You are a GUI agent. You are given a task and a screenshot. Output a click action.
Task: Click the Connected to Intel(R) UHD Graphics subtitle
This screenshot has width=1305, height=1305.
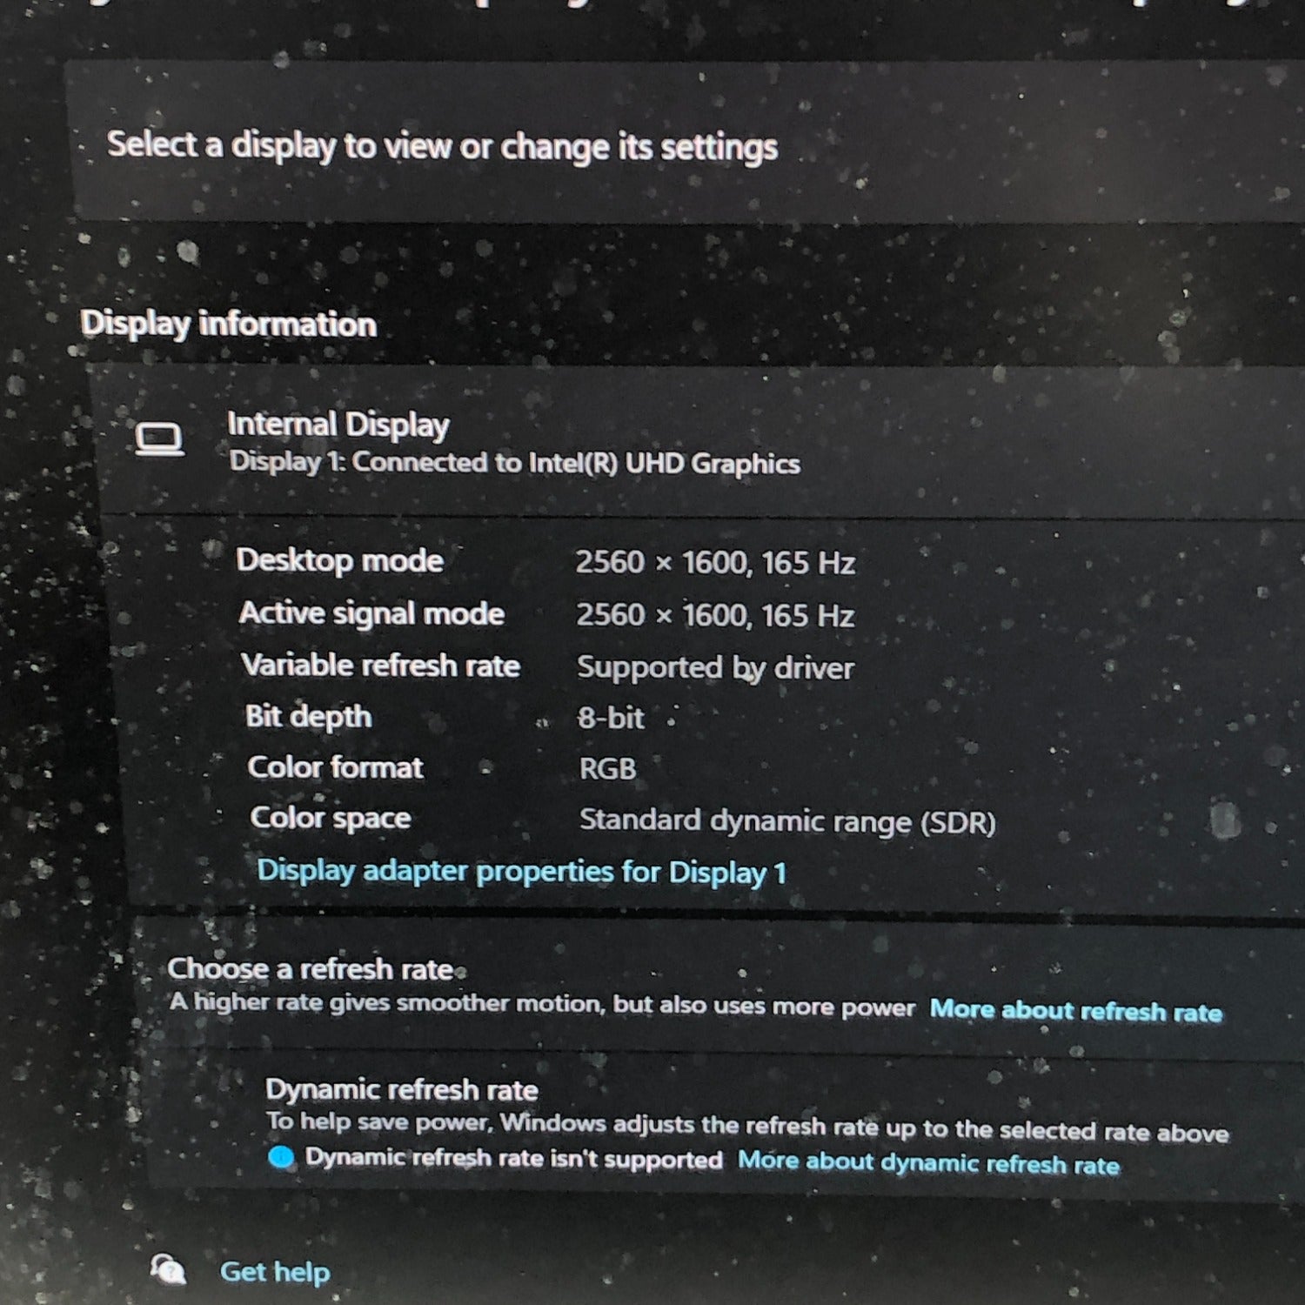(514, 463)
